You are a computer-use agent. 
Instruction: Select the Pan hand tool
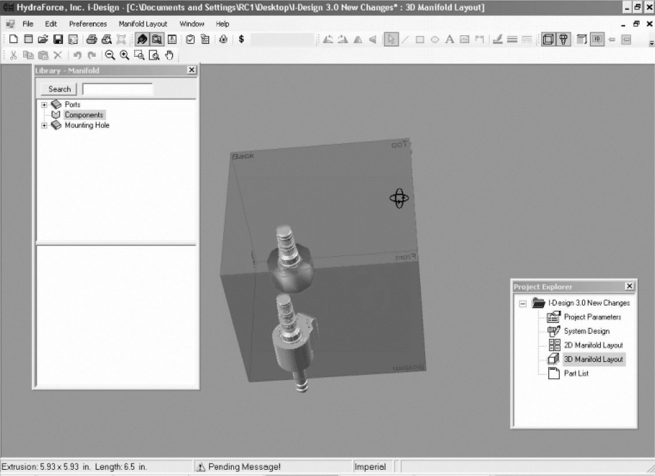[x=169, y=55]
